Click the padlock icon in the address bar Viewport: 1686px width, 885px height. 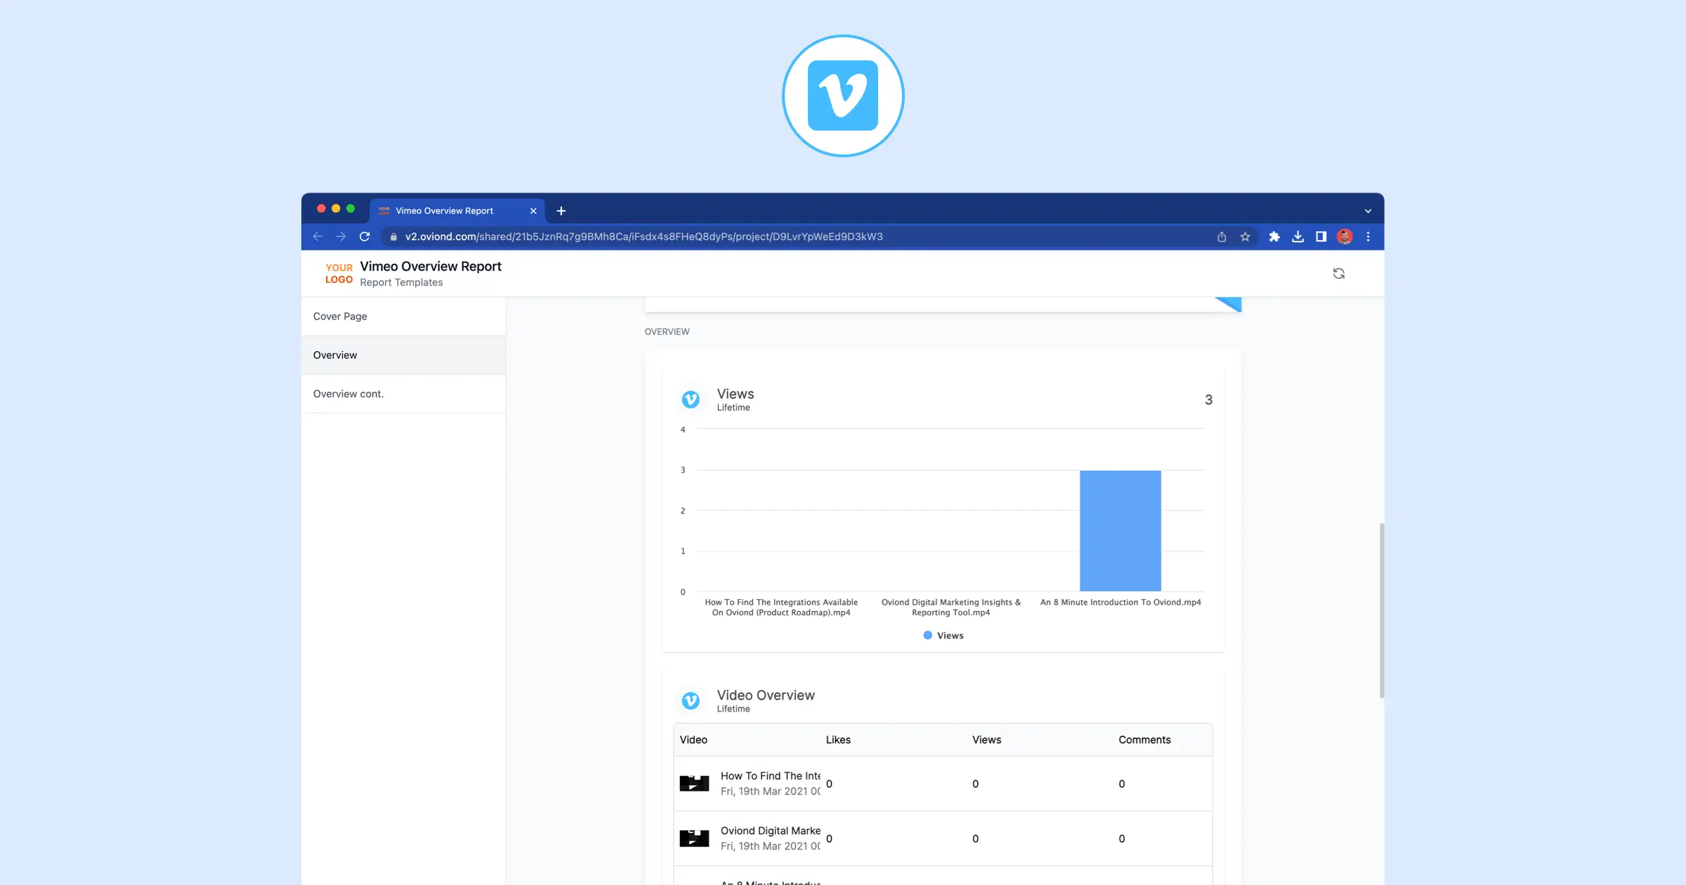tap(393, 237)
